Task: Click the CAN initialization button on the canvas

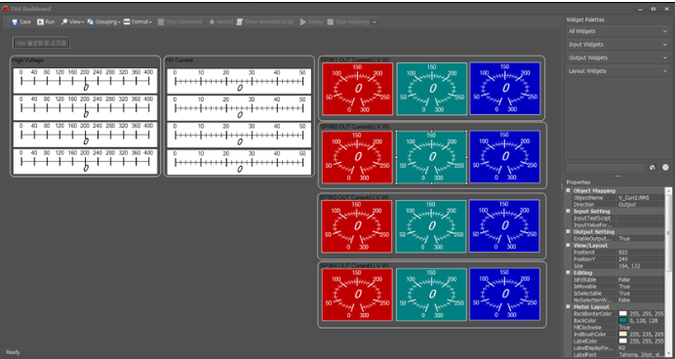Action: pos(41,43)
